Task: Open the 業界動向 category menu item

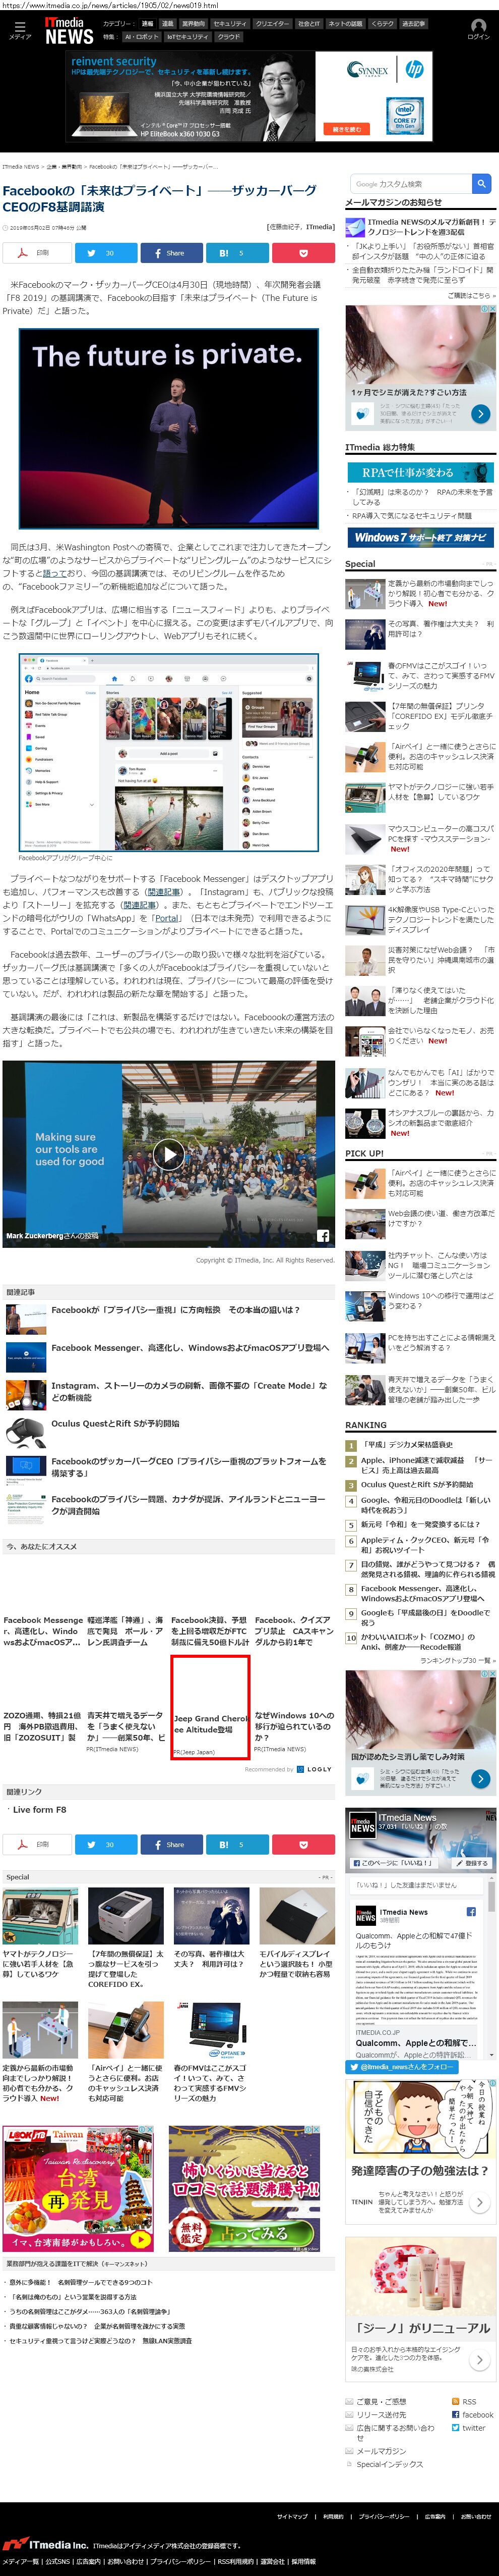Action: [x=193, y=23]
